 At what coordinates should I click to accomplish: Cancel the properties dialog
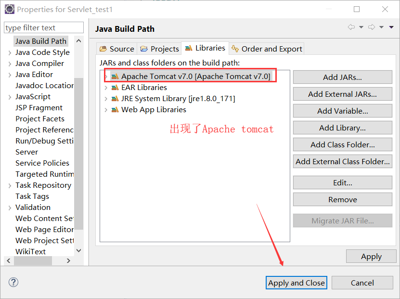362,283
